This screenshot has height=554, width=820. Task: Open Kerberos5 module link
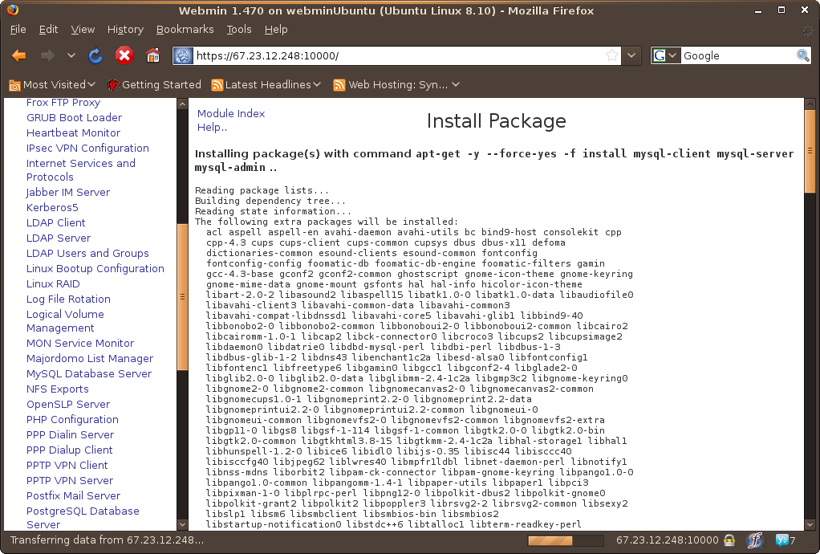tap(52, 207)
